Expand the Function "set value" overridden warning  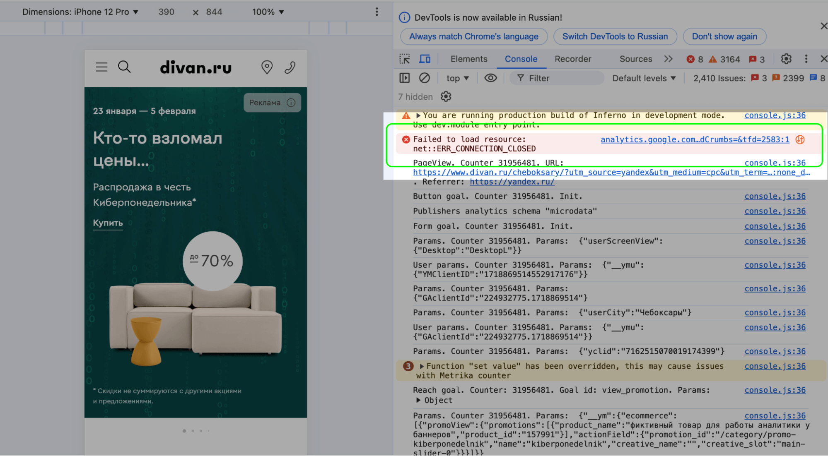pos(422,366)
